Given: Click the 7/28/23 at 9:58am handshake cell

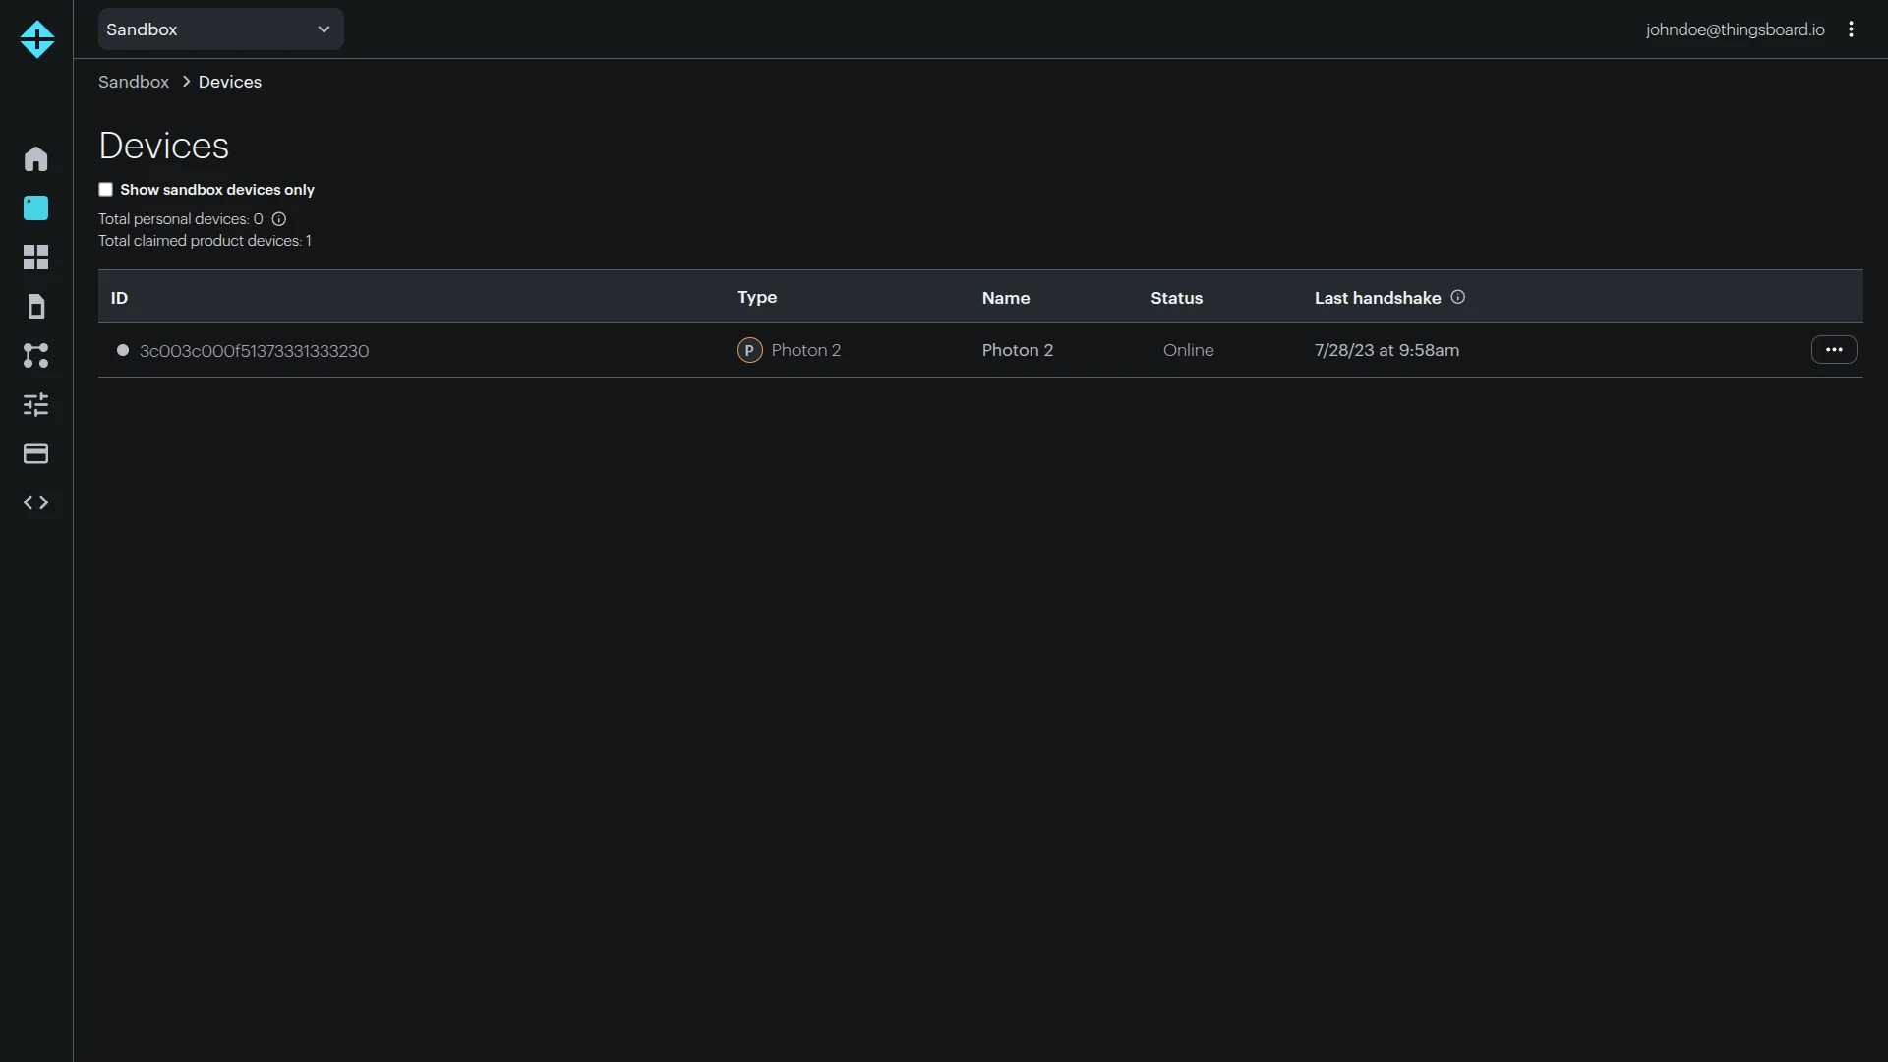Looking at the screenshot, I should click(1386, 350).
